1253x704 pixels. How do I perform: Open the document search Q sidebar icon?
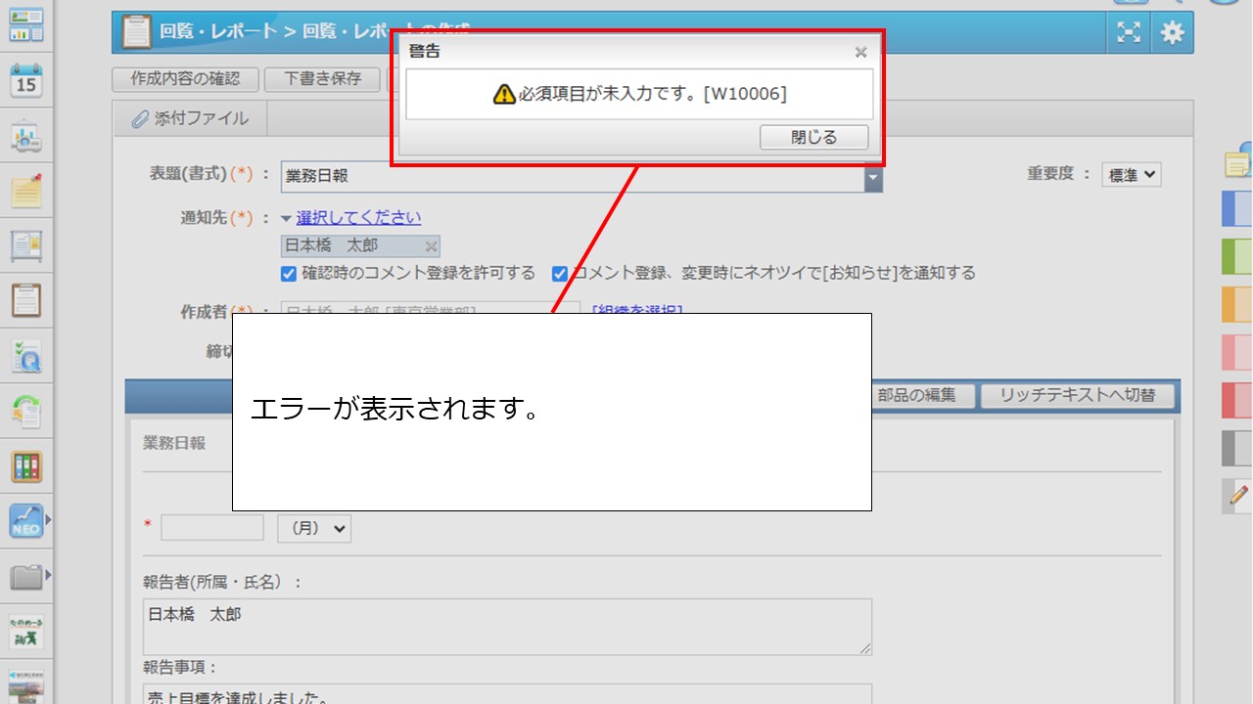[x=26, y=356]
